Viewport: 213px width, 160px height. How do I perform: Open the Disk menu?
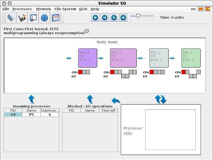(x=83, y=9)
